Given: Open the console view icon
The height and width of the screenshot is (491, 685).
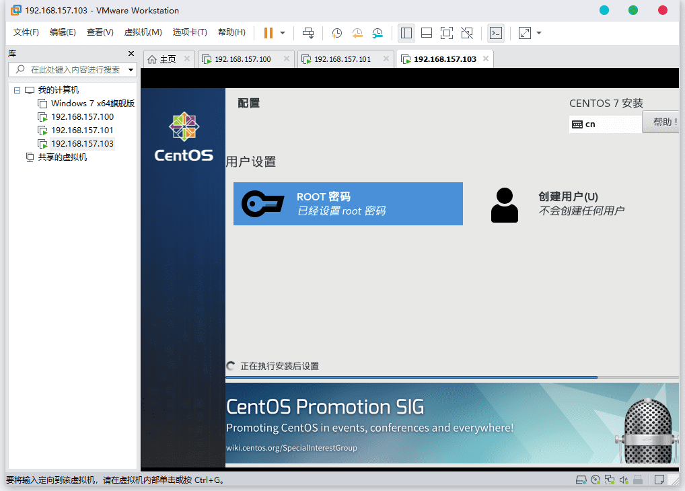Looking at the screenshot, I should [x=496, y=33].
